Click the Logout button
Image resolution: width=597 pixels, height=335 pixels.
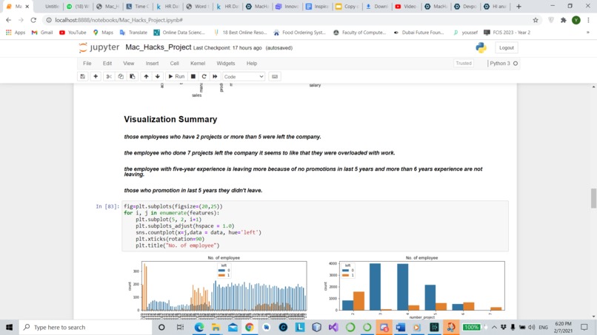tap(507, 47)
